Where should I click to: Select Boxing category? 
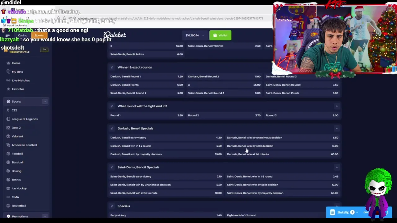pos(16,171)
